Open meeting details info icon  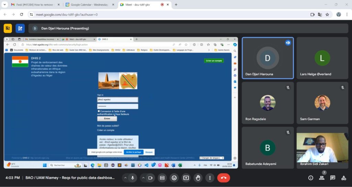311,178
